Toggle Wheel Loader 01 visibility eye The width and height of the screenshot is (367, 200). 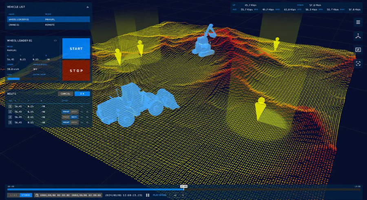coord(55,41)
